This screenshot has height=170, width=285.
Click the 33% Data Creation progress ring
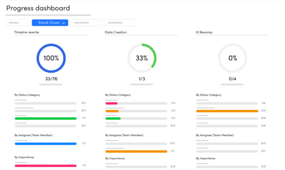coord(142,58)
